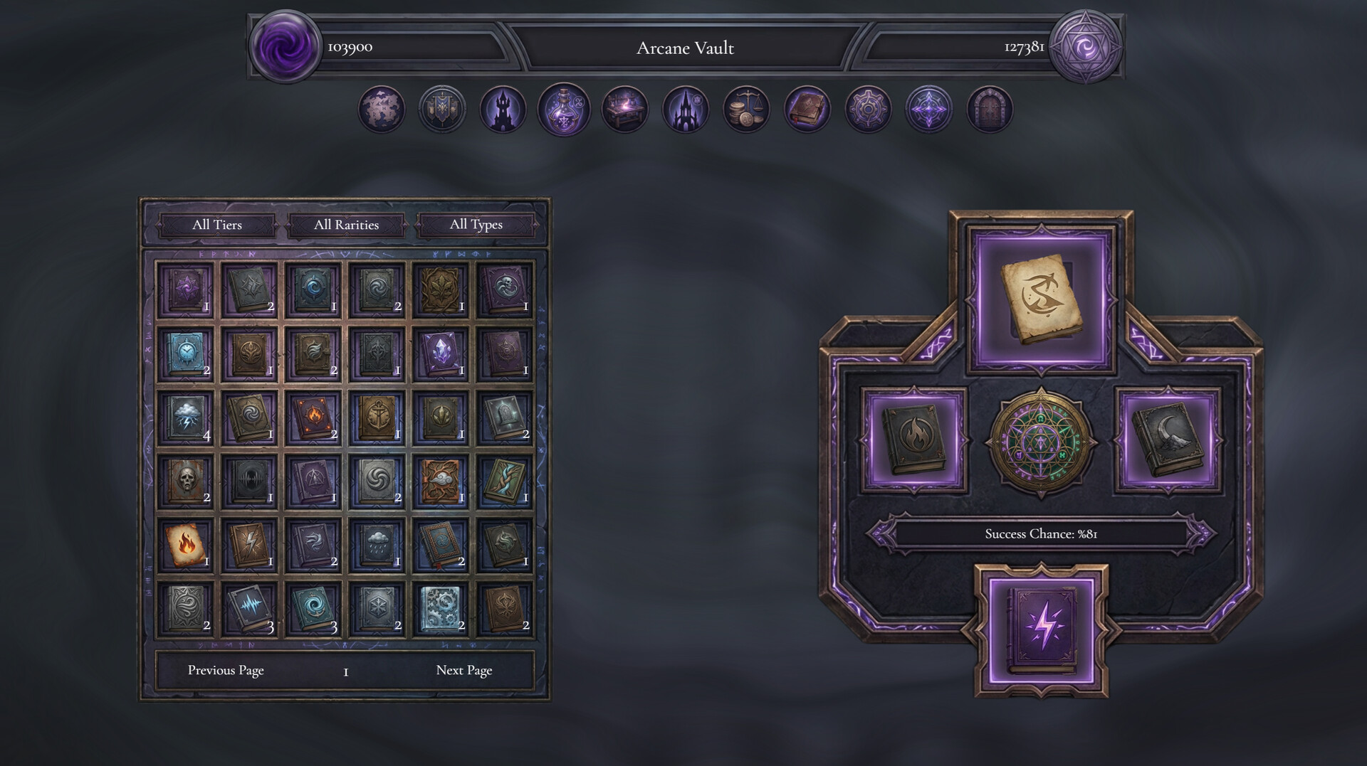Open the crafting table navigation icon
1367x766 pixels.
[624, 109]
